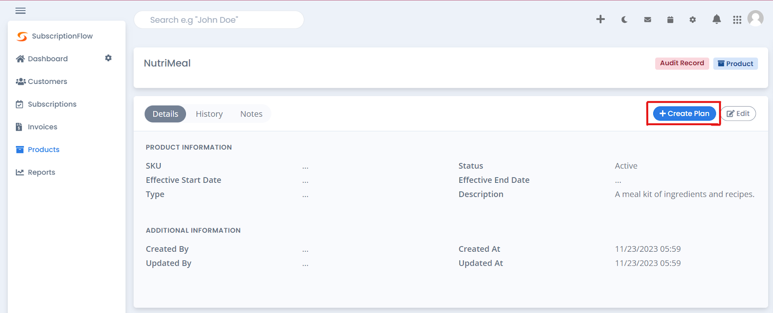Open Invoices in the sidebar
The width and height of the screenshot is (773, 313).
[x=36, y=127]
